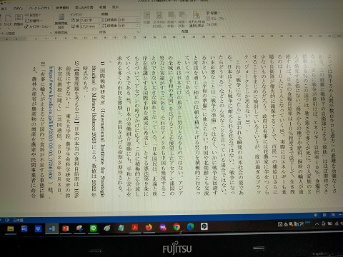Screen dimensions: 343x257
Task: Expand the 行番号 line numbers dropdown
Action: pos(34,21)
